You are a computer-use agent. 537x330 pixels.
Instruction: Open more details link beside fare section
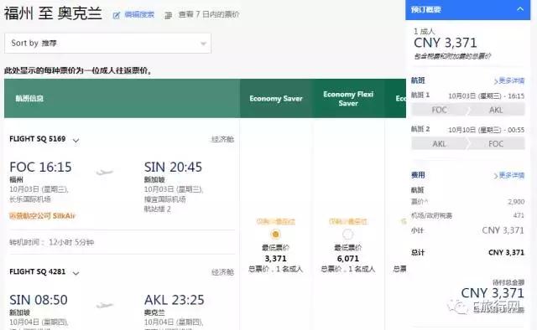pos(509,175)
